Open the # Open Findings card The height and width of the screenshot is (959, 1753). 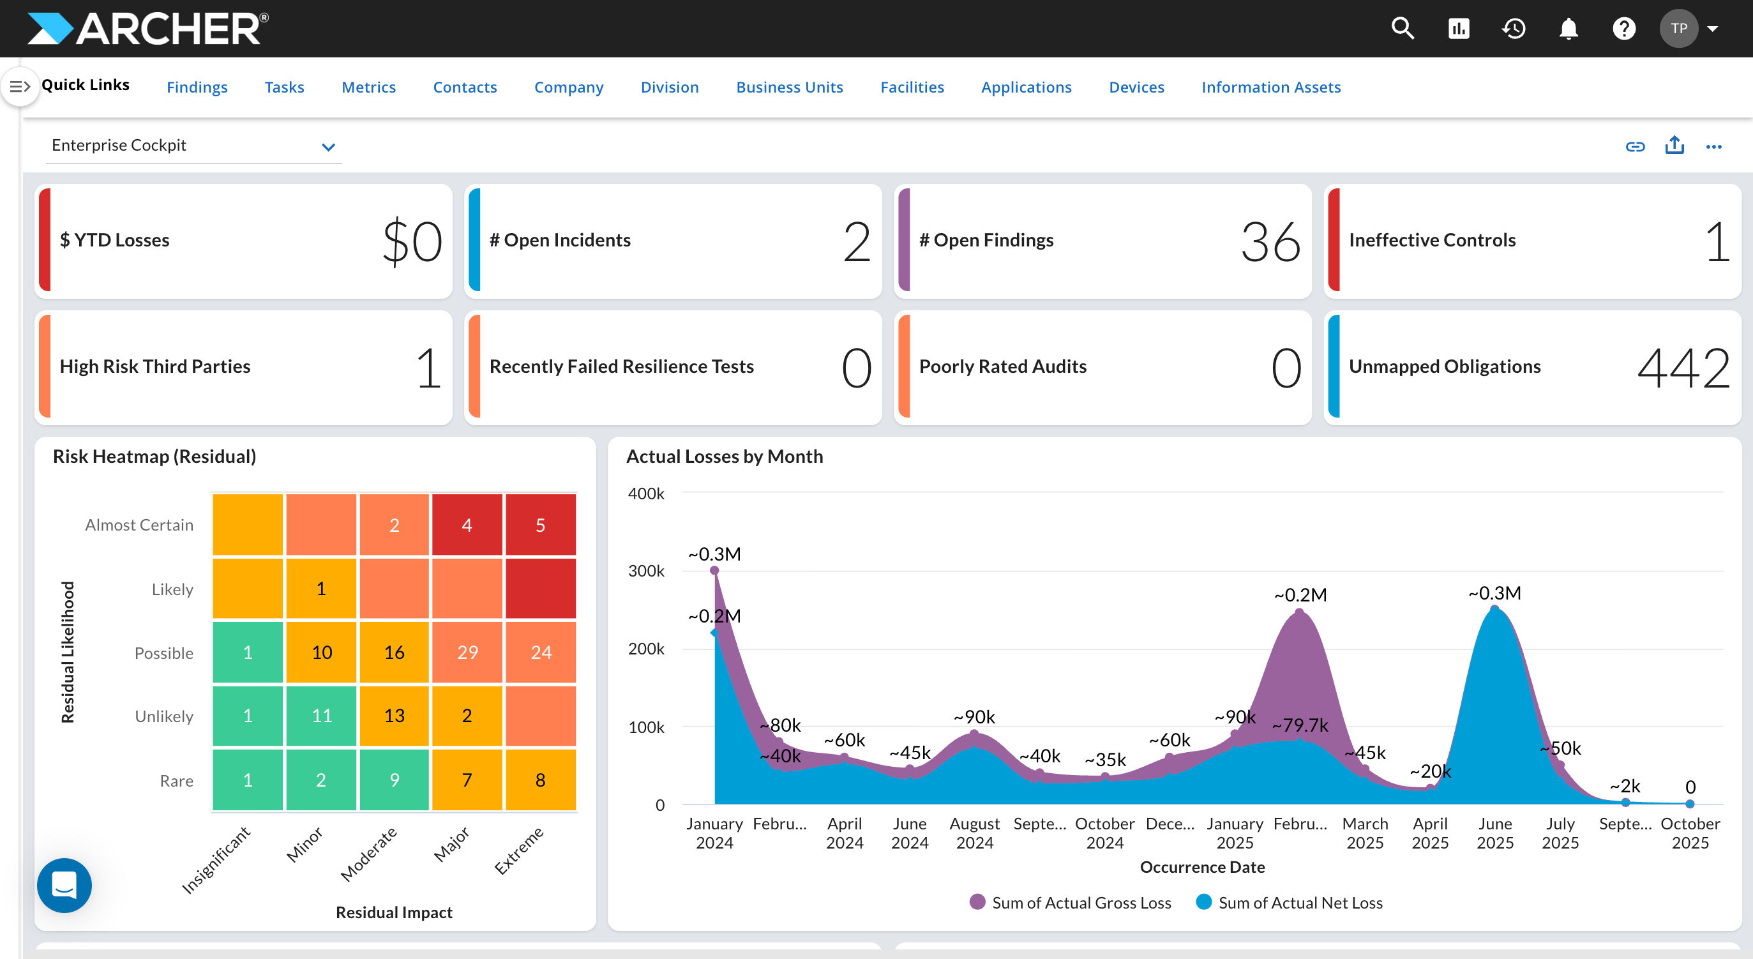point(1102,241)
